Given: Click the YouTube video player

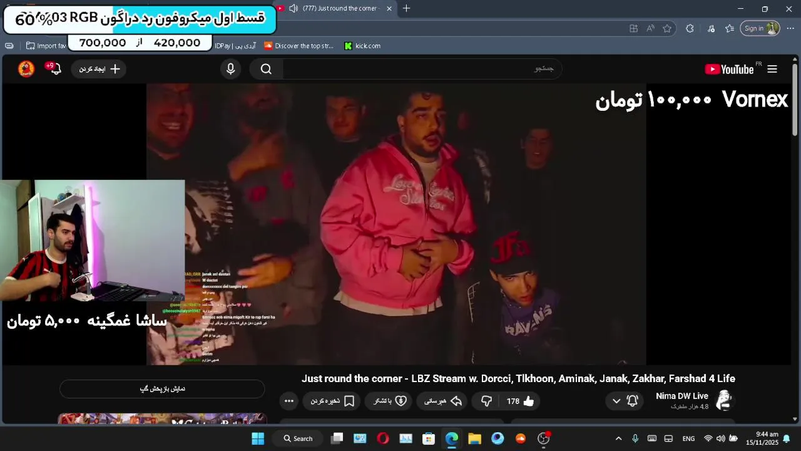Looking at the screenshot, I should coord(396,224).
